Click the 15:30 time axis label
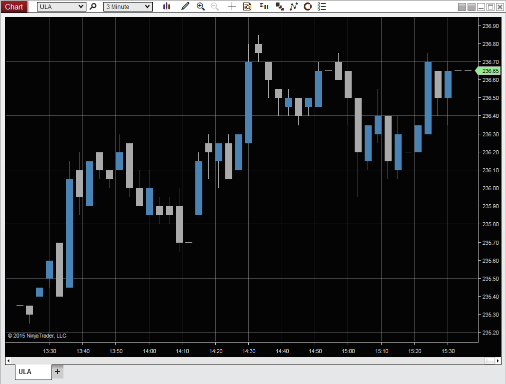 click(448, 351)
